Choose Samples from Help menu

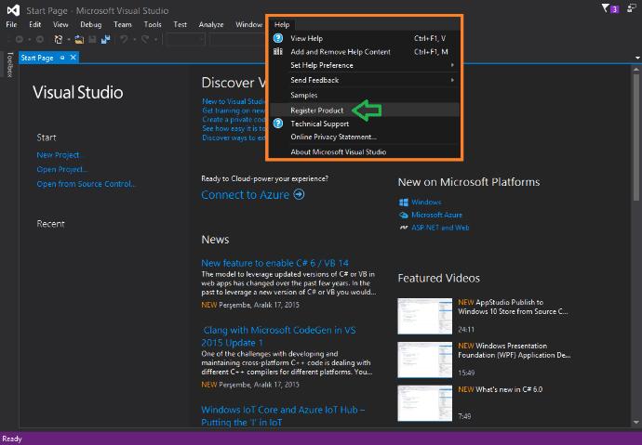coord(365,95)
